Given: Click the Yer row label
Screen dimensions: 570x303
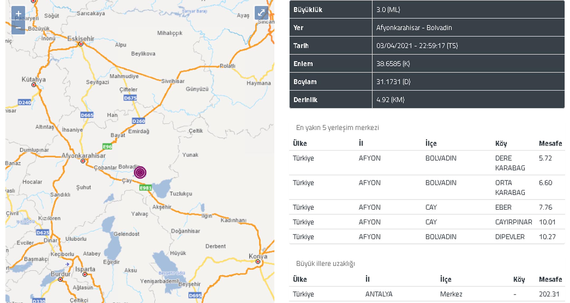Looking at the screenshot, I should [x=298, y=28].
